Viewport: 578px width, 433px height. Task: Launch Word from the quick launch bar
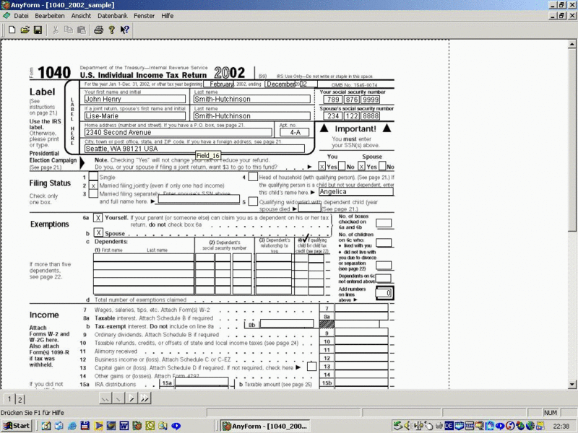click(x=124, y=426)
